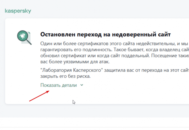Open the 'Показать детали' link
Viewport: 189px width, 130px height.
point(59,85)
